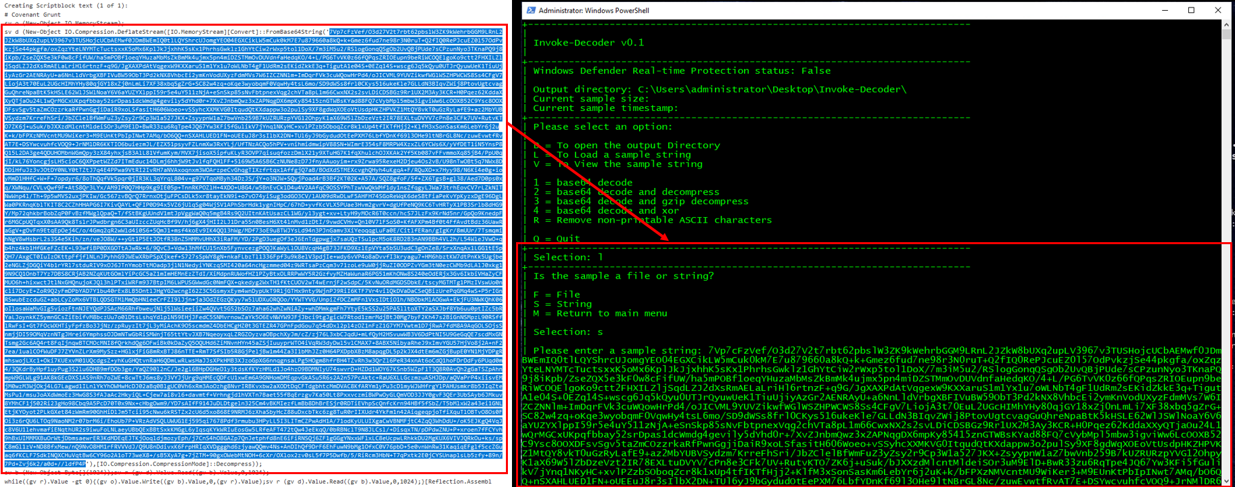Click 'Remove non-printable ASCII characters' option

pyautogui.click(x=652, y=221)
